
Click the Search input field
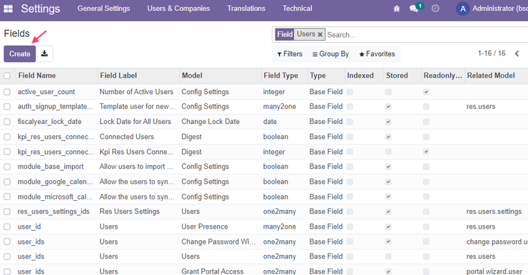pos(426,35)
